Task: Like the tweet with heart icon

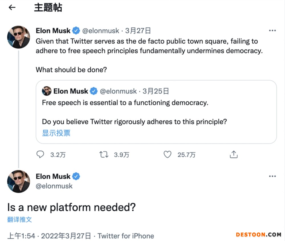Action: pyautogui.click(x=167, y=154)
